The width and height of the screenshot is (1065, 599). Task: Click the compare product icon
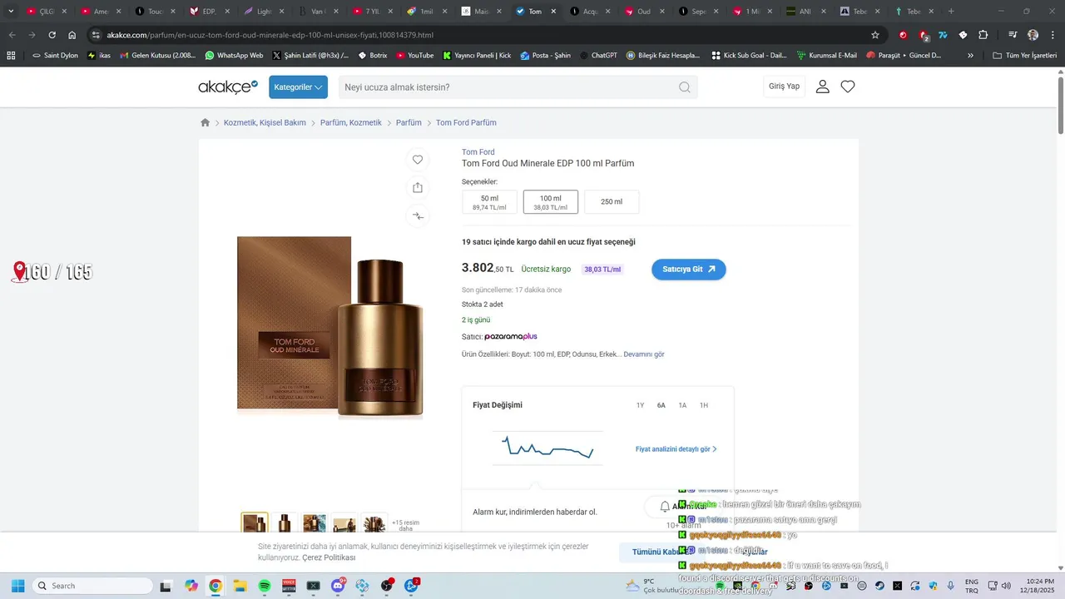point(418,216)
